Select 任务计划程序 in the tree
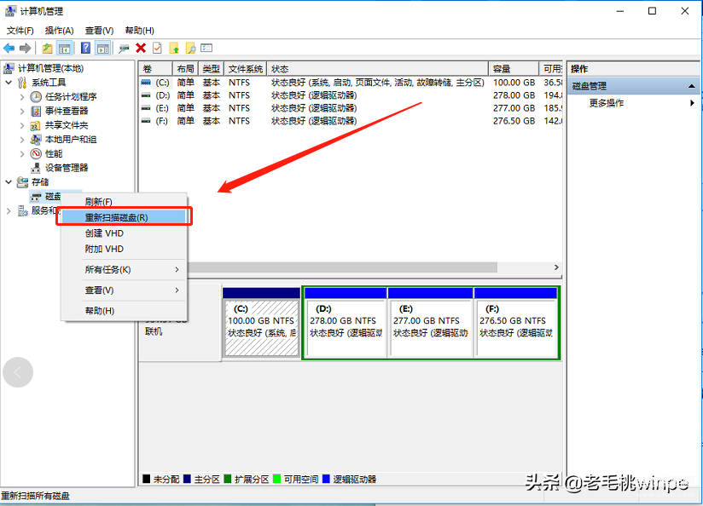The width and height of the screenshot is (703, 506). point(71,97)
